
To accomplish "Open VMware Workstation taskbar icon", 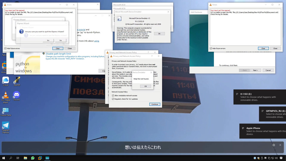I will point(40,158).
